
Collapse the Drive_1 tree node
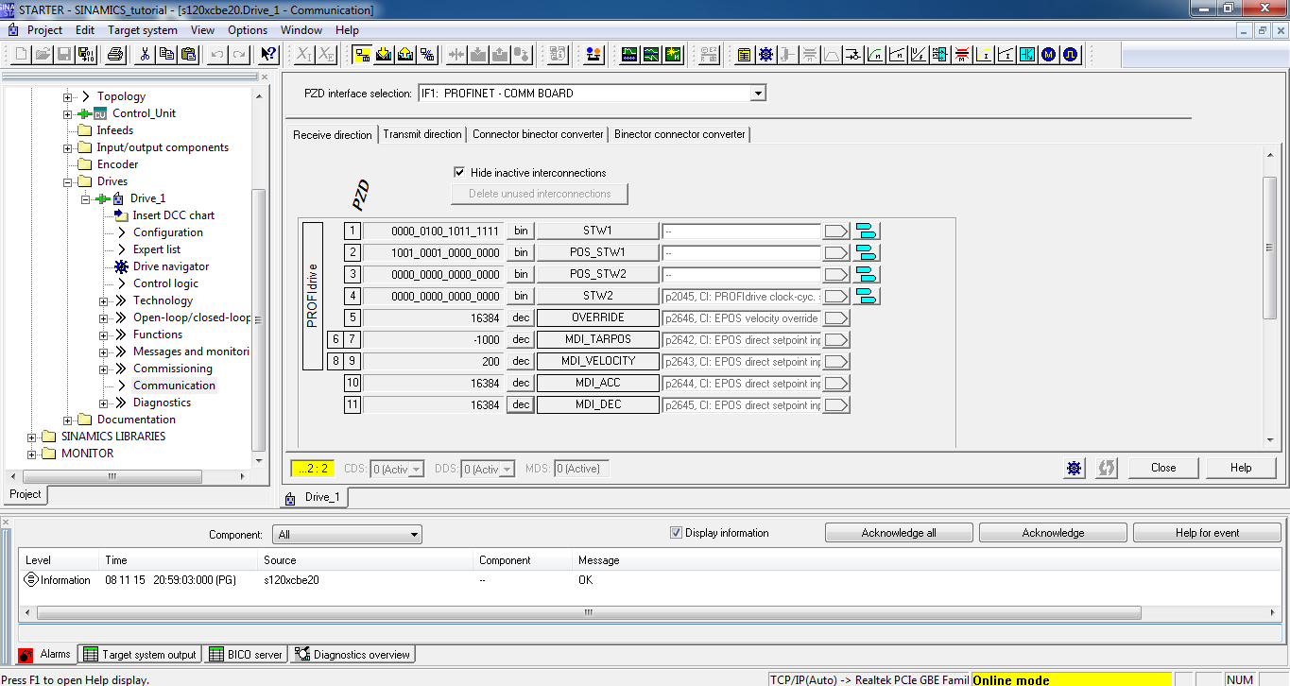[85, 198]
